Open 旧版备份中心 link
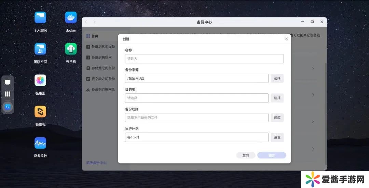The width and height of the screenshot is (369, 188). [x=96, y=163]
